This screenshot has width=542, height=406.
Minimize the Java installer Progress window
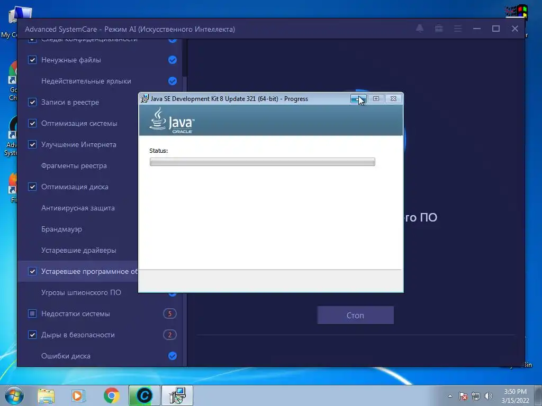(x=358, y=99)
